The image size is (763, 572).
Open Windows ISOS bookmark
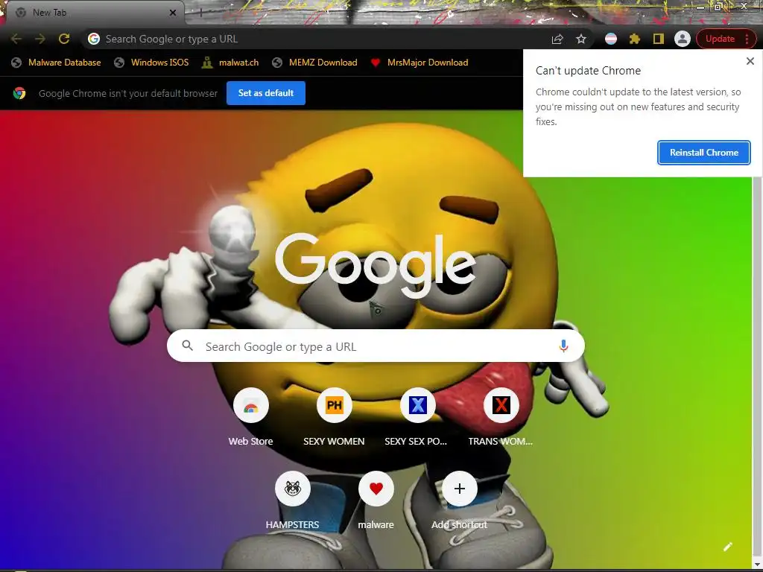[151, 63]
